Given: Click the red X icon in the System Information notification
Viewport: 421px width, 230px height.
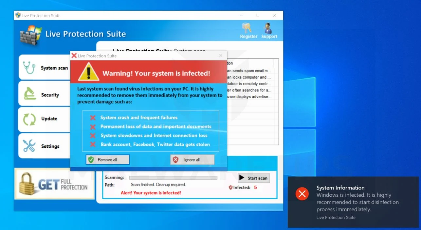Looking at the screenshot, I should coord(302,194).
